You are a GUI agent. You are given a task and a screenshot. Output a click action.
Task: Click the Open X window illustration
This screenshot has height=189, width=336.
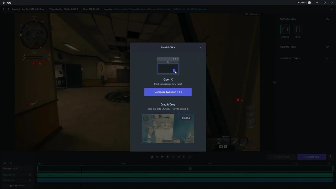click(x=168, y=66)
